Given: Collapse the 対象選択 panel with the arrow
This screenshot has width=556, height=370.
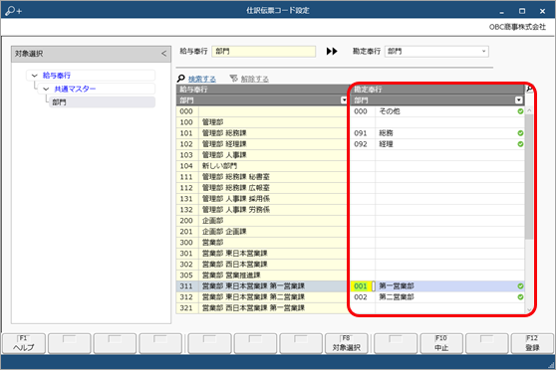Looking at the screenshot, I should click(x=163, y=54).
